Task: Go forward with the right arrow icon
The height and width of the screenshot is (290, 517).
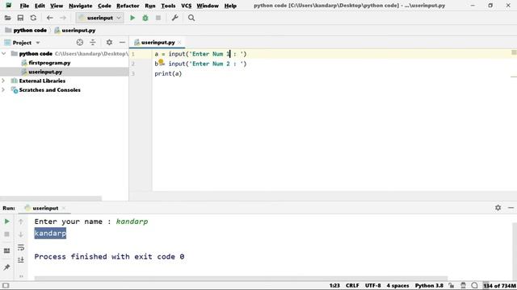Action: coord(63,18)
